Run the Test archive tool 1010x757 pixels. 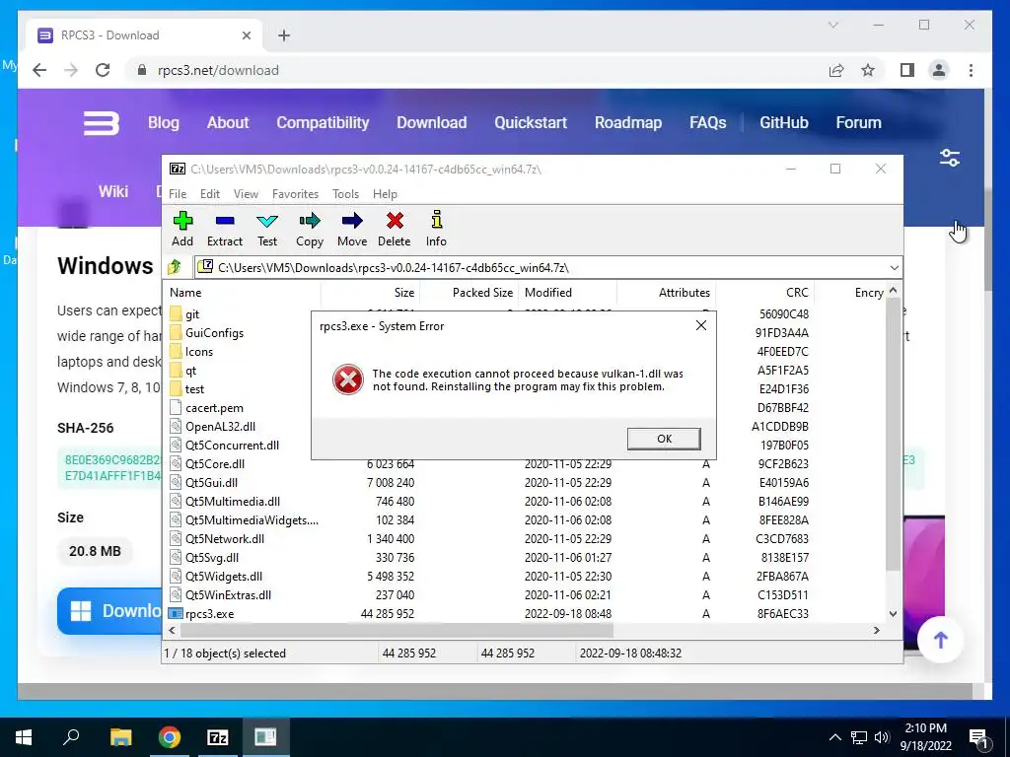(x=267, y=229)
